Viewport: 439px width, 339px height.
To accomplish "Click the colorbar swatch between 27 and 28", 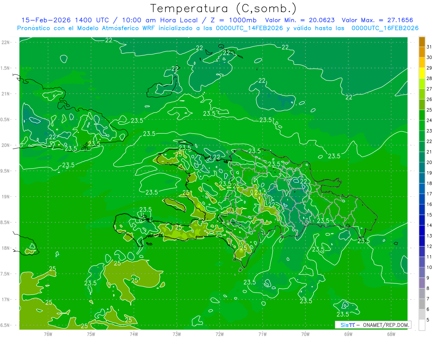I will click(x=422, y=84).
